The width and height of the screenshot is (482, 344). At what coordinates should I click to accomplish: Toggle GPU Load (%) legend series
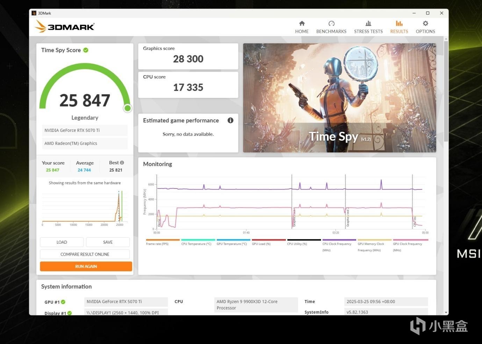pos(268,242)
